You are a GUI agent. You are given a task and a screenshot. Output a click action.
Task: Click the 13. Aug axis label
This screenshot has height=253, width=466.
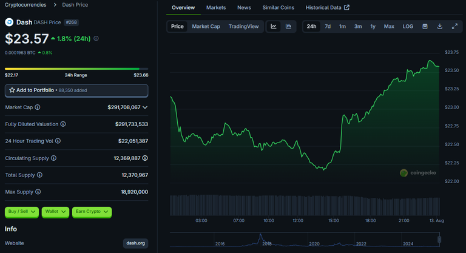point(437,221)
